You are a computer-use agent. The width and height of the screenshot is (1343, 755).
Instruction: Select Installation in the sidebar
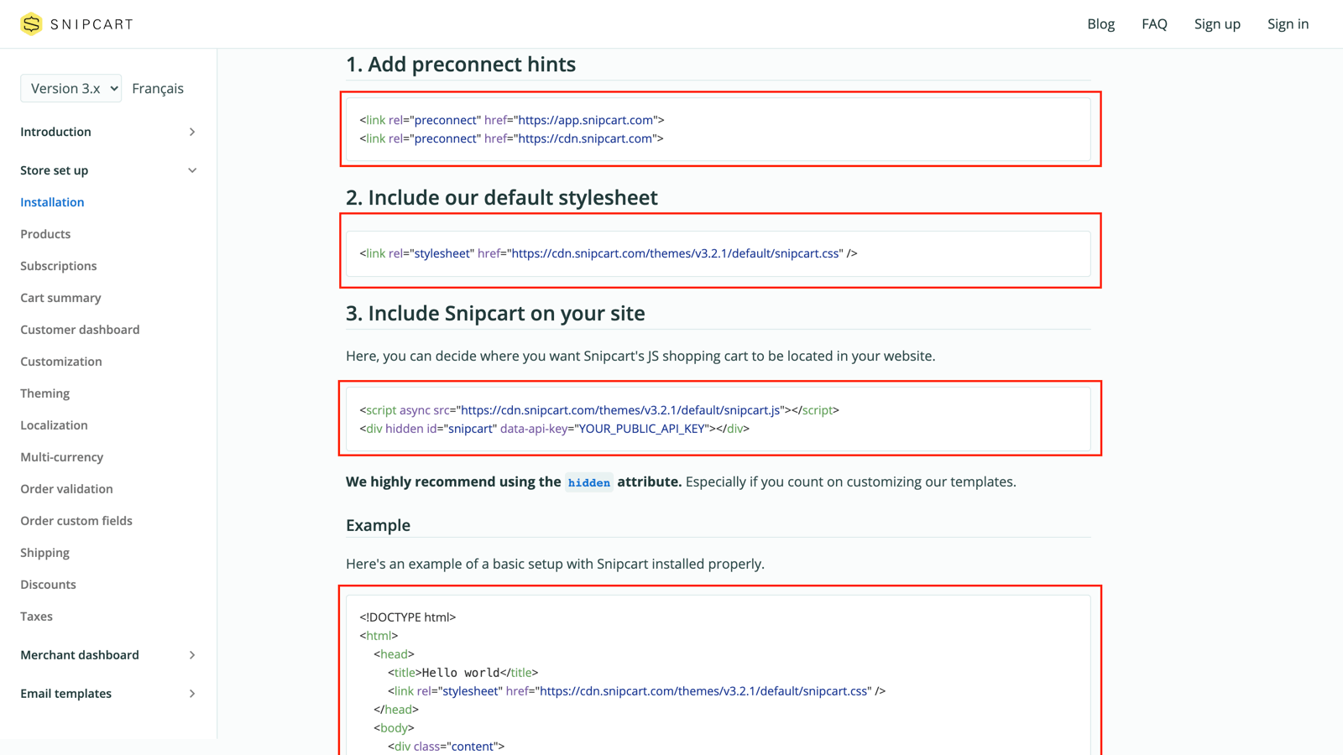pyautogui.click(x=52, y=202)
